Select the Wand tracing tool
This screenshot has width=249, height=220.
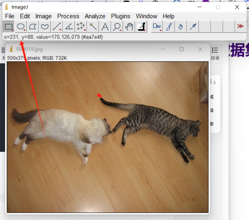(93, 27)
